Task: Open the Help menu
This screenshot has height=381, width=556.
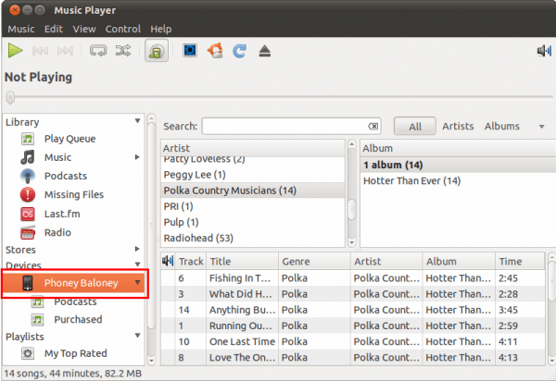Action: [x=161, y=29]
